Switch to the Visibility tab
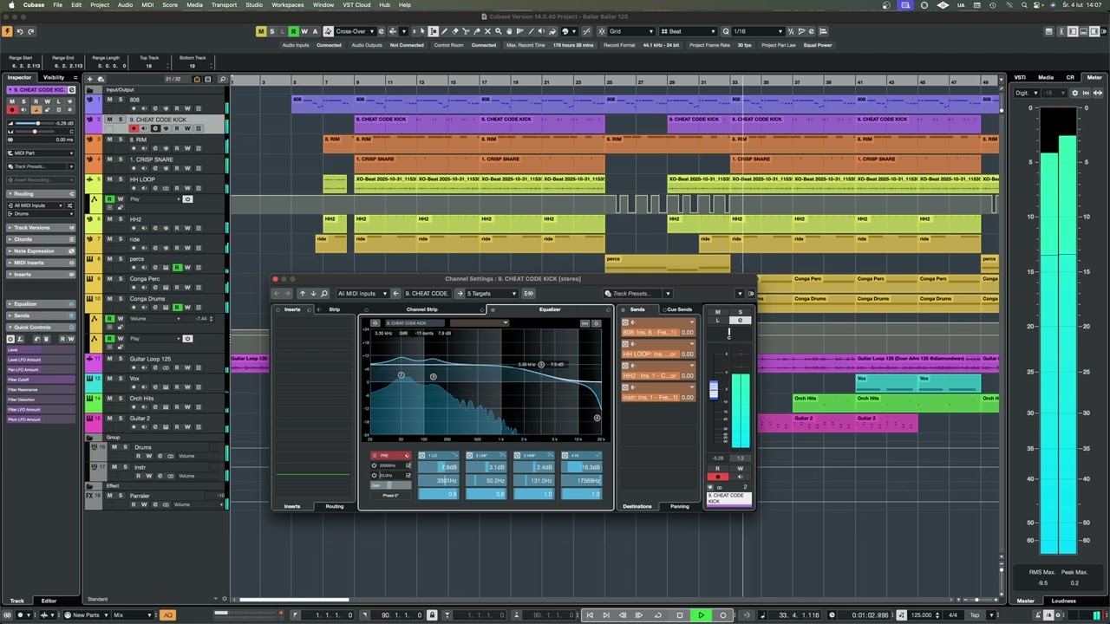 click(54, 77)
